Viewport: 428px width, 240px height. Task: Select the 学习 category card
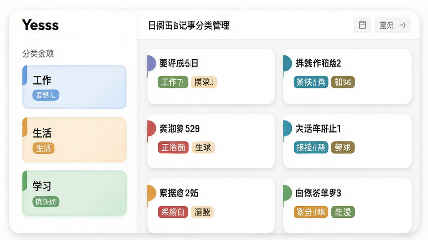pos(74,193)
